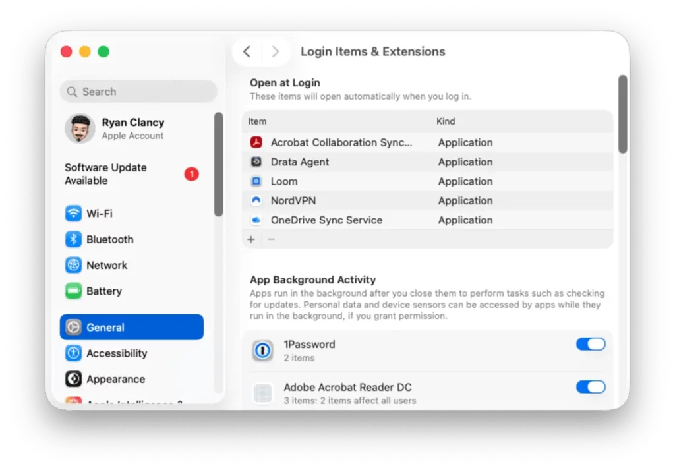Go back using the left chevron
Image resolution: width=675 pixels, height=470 pixels.
pyautogui.click(x=247, y=51)
